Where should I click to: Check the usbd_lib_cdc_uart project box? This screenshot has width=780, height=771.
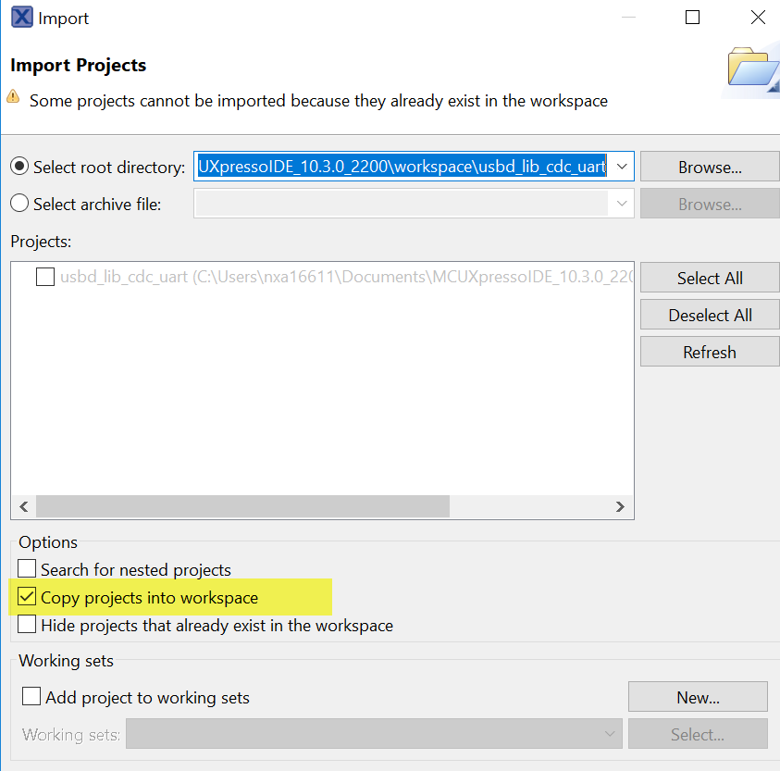(x=45, y=276)
